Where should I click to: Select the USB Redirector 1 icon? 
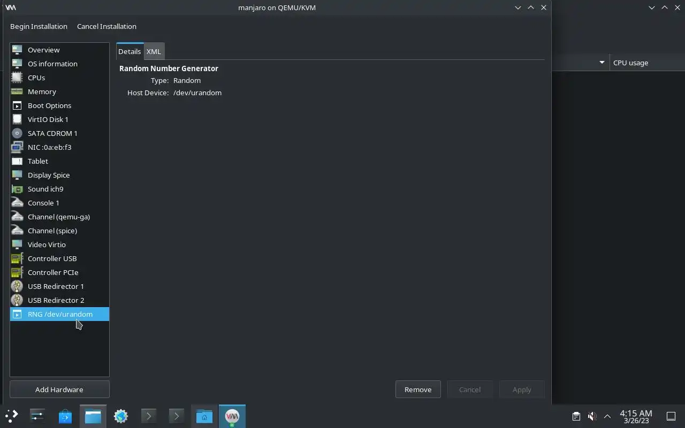[x=17, y=286]
